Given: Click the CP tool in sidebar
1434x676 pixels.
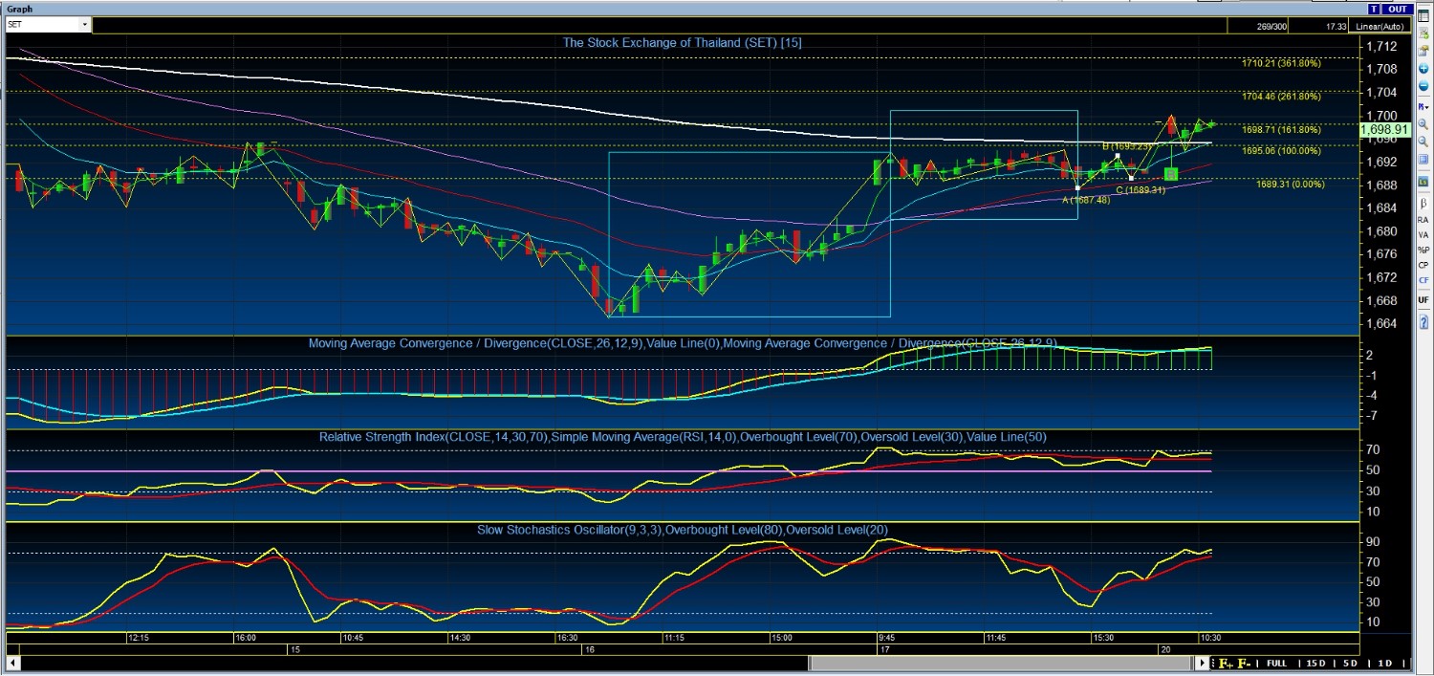Looking at the screenshot, I should tap(1423, 265).
